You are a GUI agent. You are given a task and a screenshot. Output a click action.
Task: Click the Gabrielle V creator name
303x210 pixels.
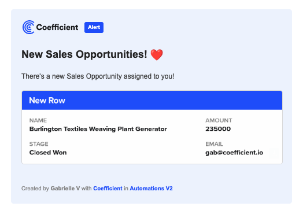click(65, 189)
